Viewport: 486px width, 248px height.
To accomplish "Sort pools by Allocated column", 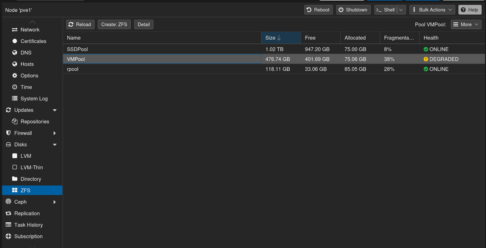I will tap(360, 38).
